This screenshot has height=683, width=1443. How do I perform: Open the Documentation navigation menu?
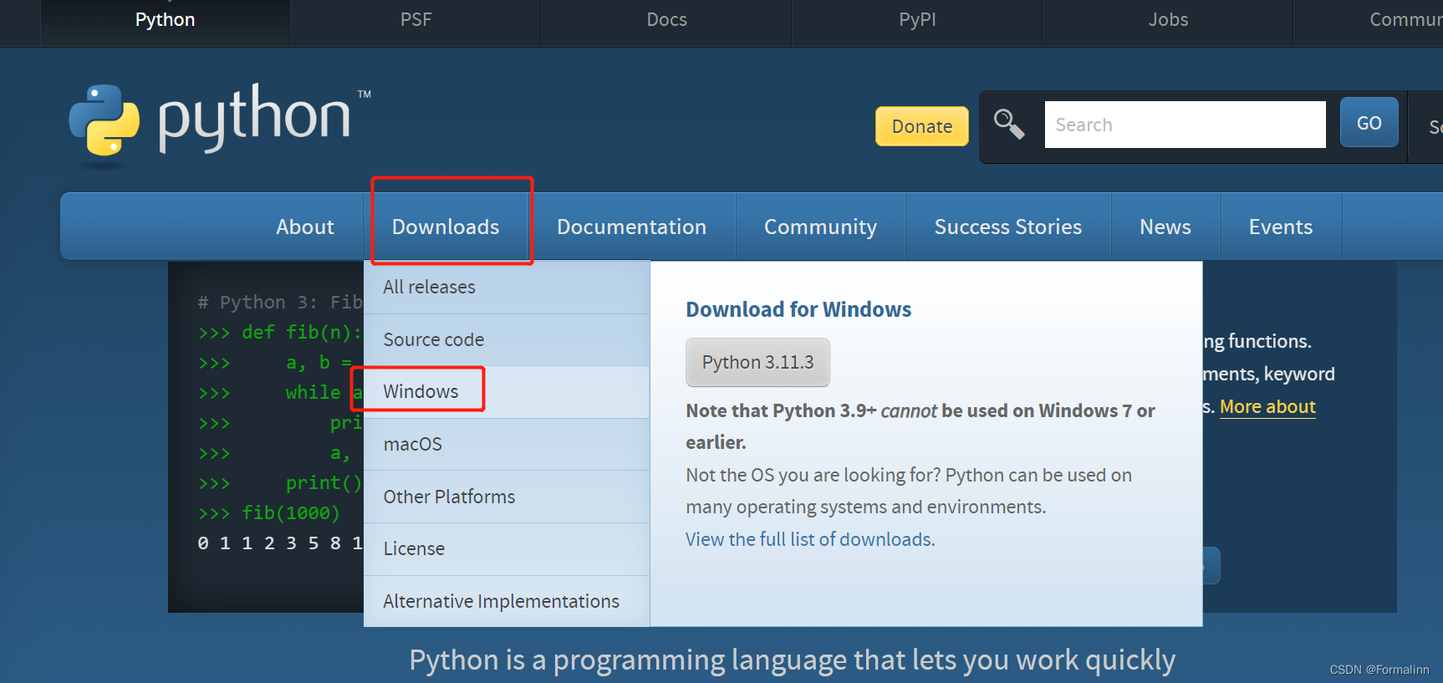[631, 227]
